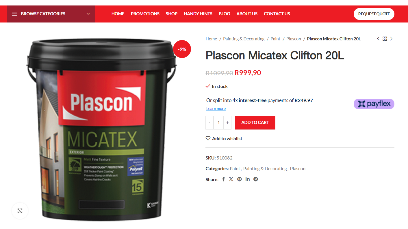The image size is (408, 229).
Task: Share product on Telegram icon
Action: [256, 179]
